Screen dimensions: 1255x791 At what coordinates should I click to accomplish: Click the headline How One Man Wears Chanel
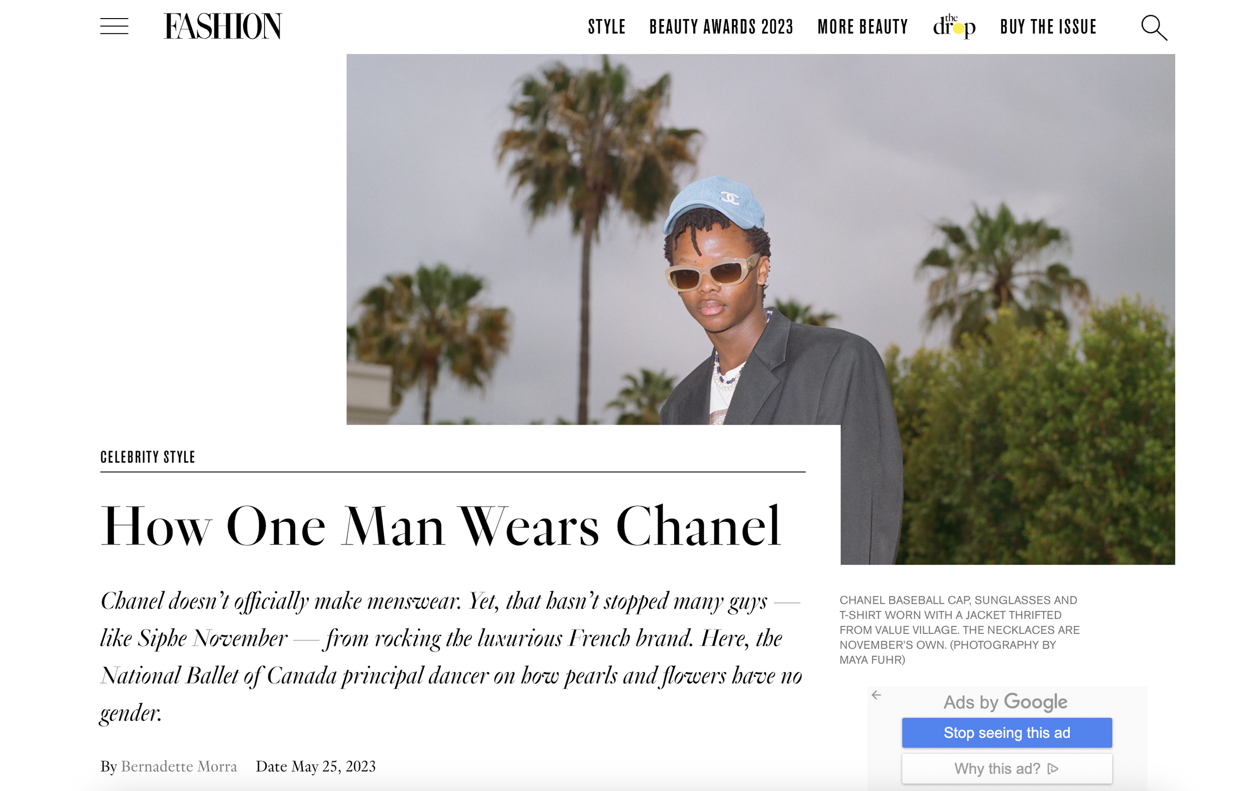[x=441, y=526]
